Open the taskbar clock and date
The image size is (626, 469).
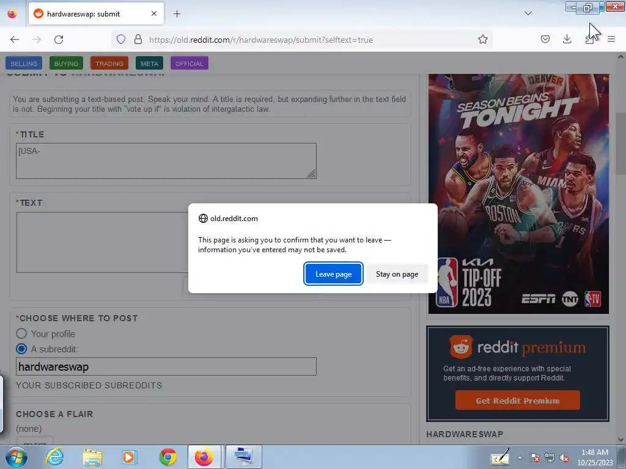[x=595, y=457]
